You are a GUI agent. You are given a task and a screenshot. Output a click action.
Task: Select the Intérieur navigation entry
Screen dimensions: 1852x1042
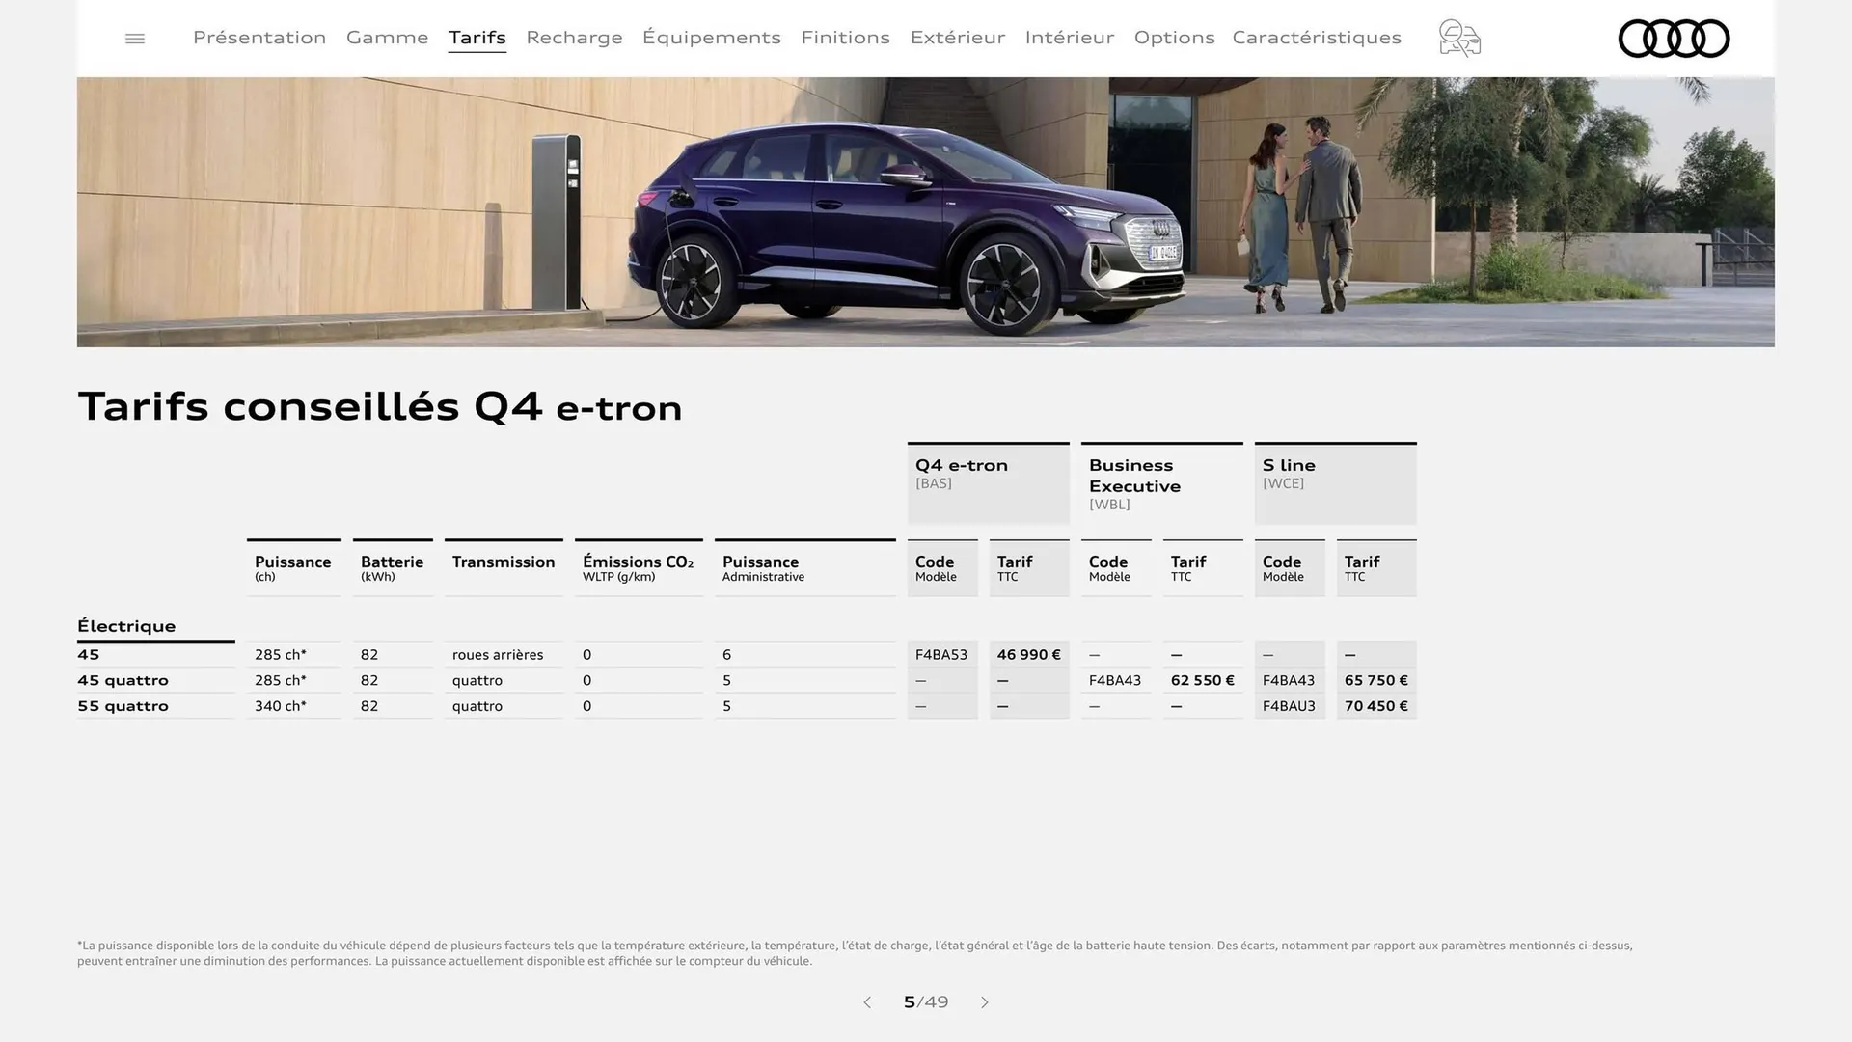[1069, 38]
